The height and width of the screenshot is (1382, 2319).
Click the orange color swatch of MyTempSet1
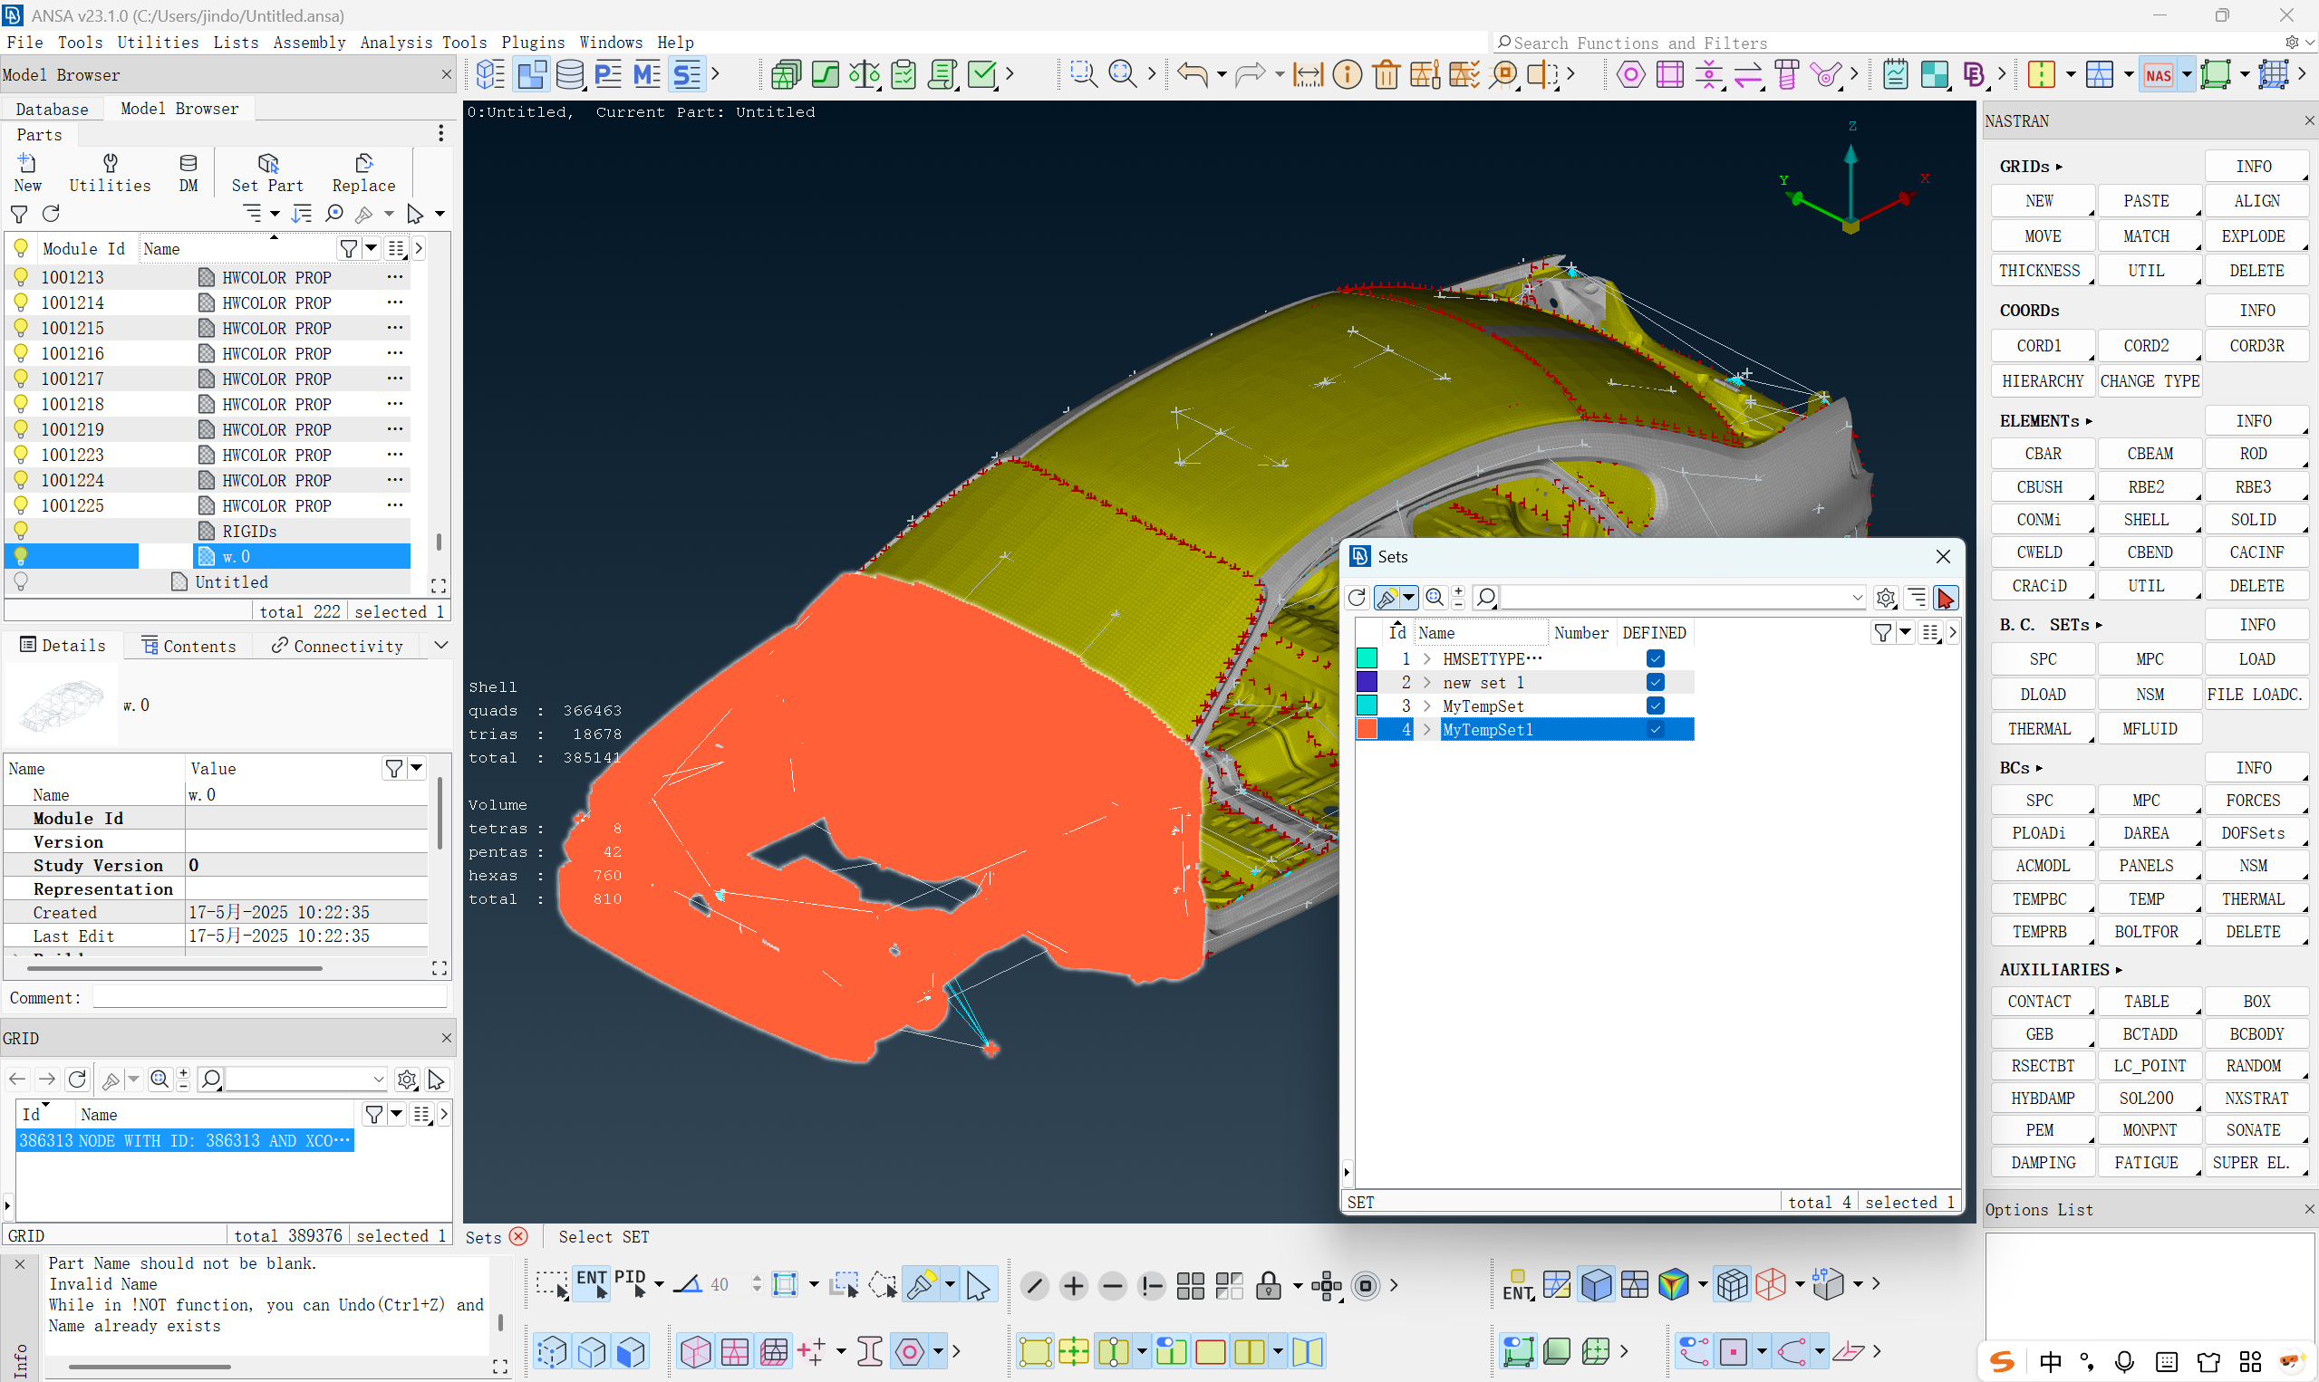coord(1367,730)
